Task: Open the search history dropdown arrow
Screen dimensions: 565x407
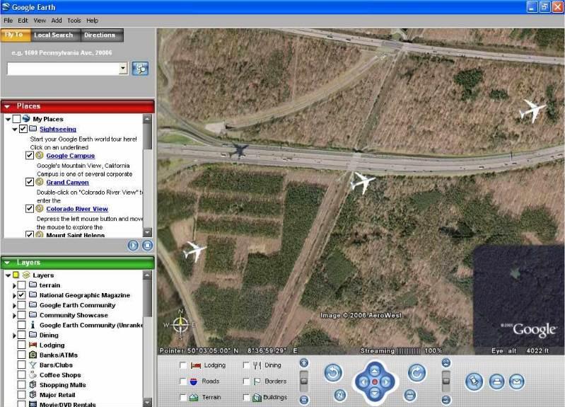Action: (123, 69)
